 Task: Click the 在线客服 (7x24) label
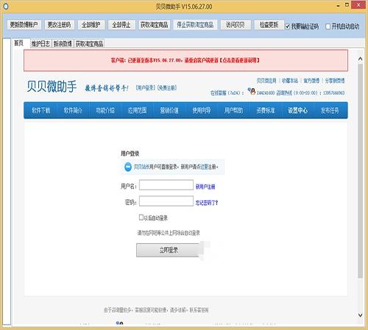point(227,93)
